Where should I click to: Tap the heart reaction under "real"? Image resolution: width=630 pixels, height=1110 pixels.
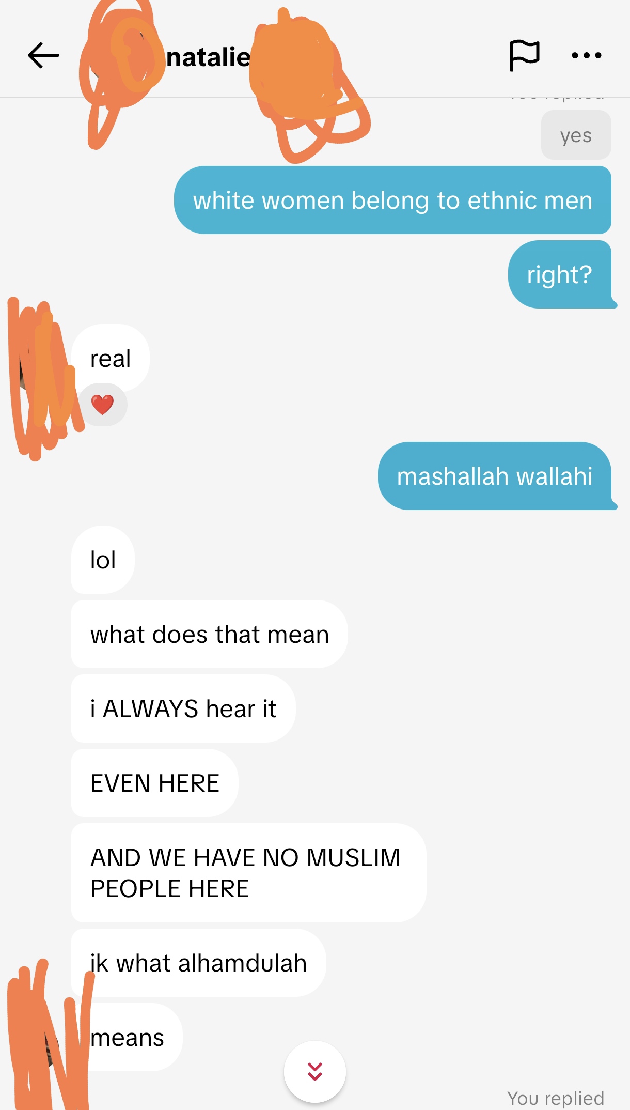point(102,405)
